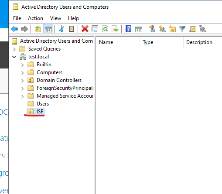Paste with the clipboard toolbar icon
The image size is (222, 194).
pyautogui.click(x=72, y=29)
